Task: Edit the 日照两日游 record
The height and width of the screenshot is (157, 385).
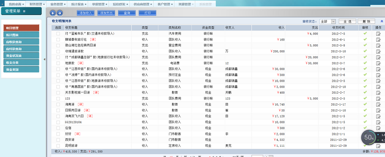Action: (378, 111)
